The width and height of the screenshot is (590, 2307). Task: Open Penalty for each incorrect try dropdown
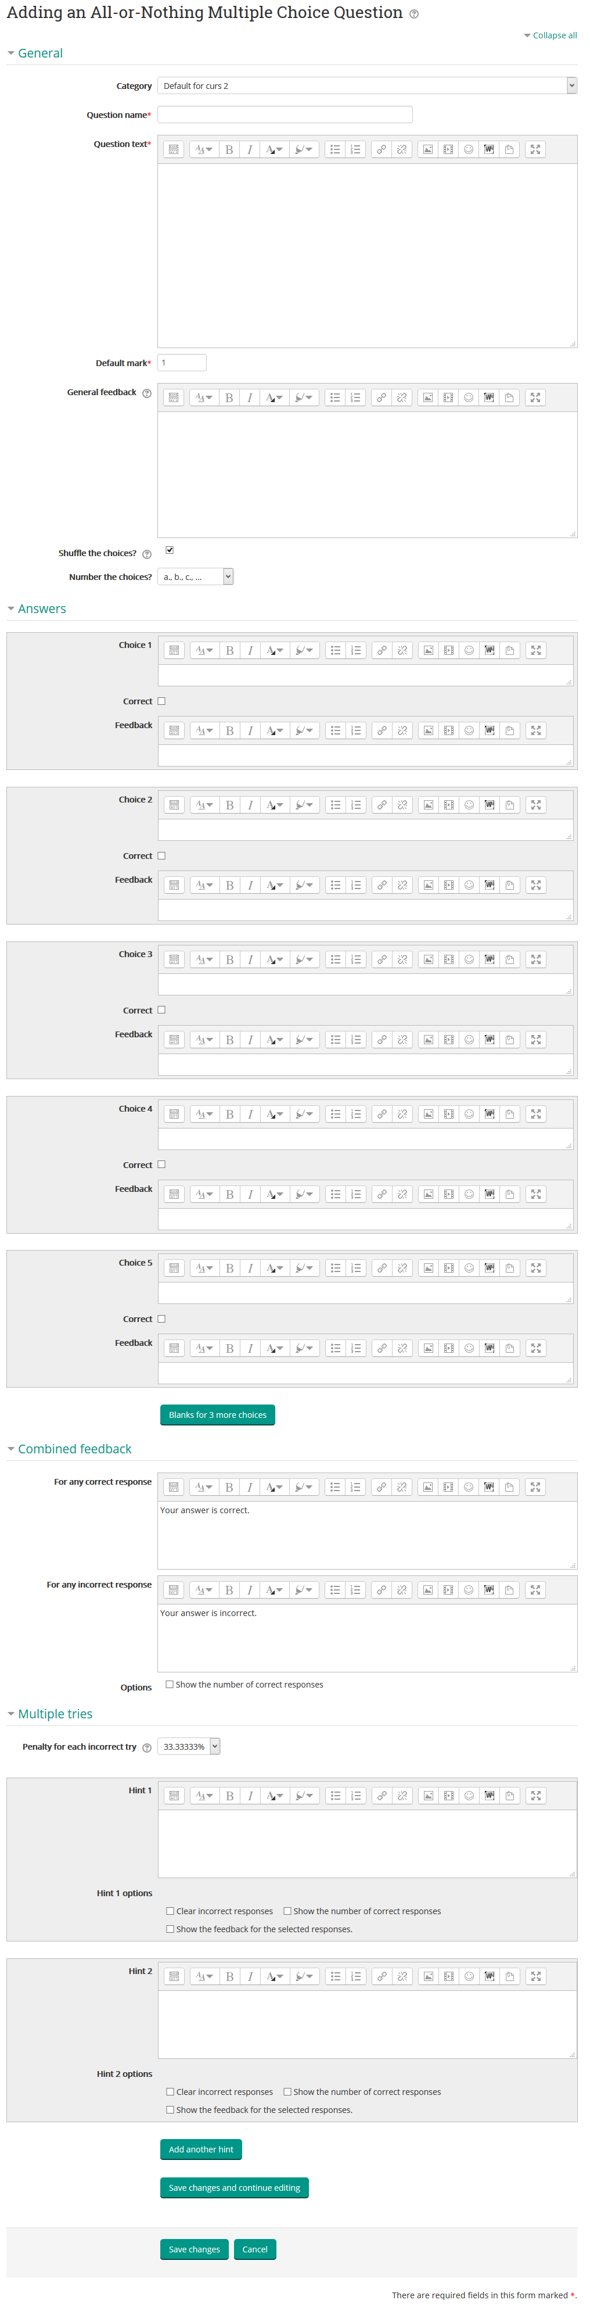[x=189, y=1746]
